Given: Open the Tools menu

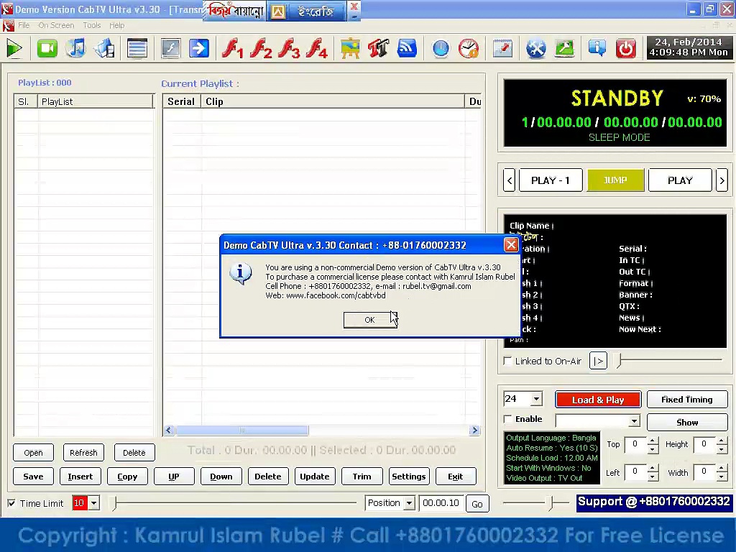Looking at the screenshot, I should point(91,25).
